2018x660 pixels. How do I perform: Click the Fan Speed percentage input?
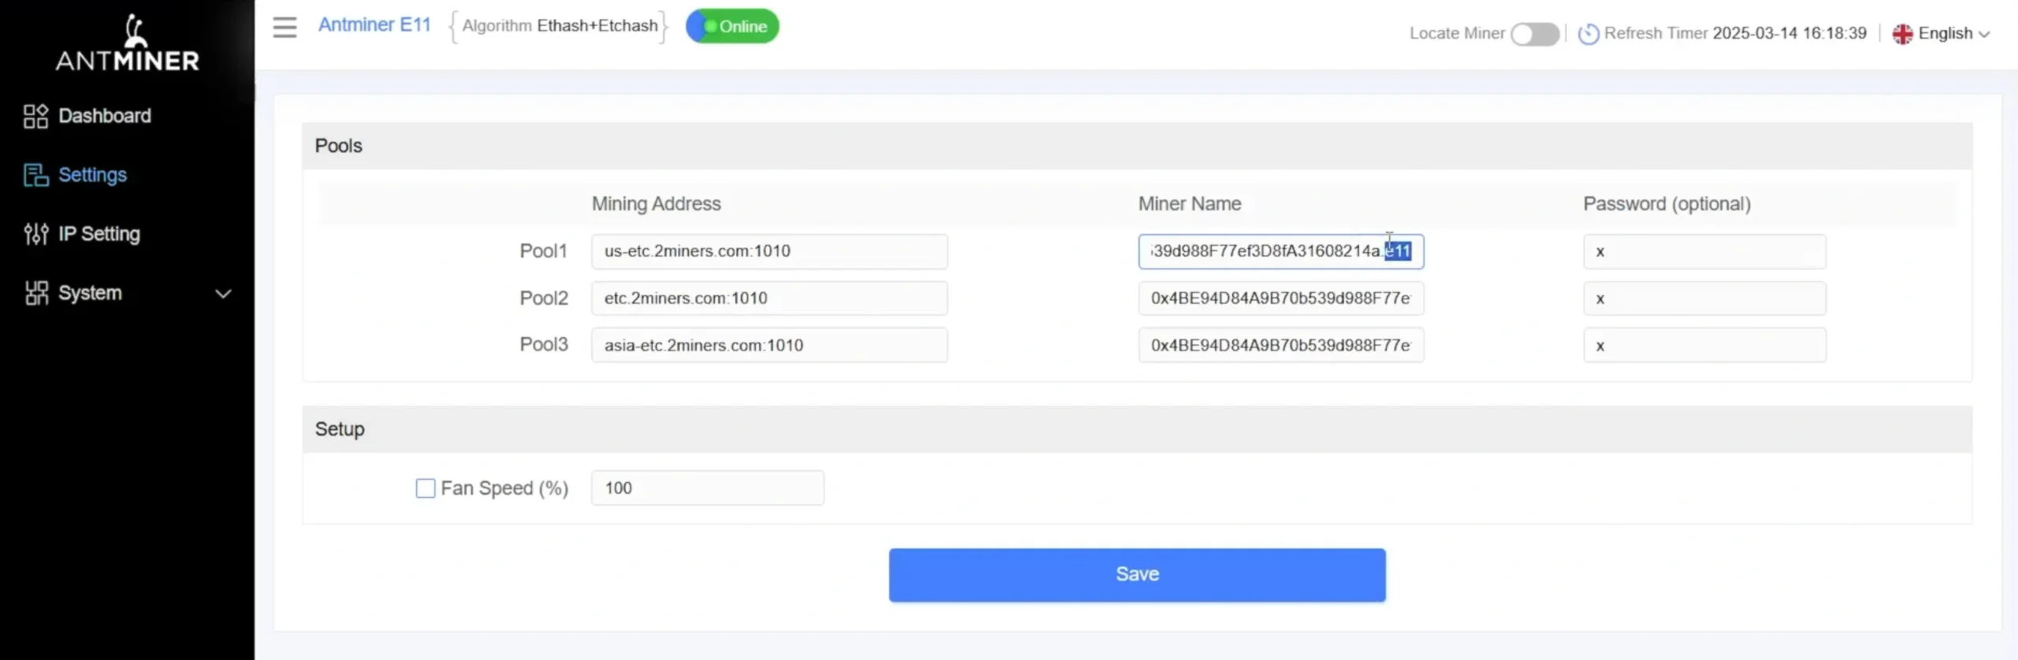(708, 488)
